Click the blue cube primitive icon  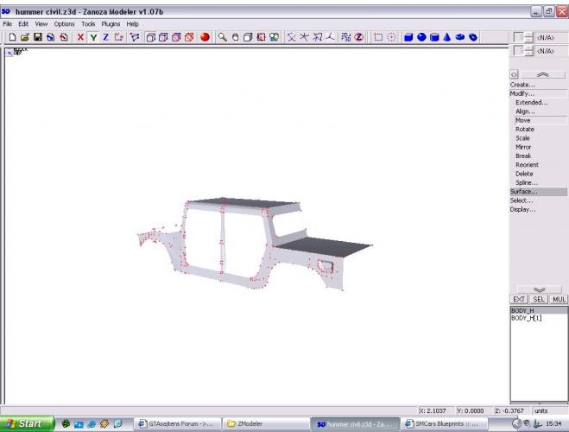408,37
